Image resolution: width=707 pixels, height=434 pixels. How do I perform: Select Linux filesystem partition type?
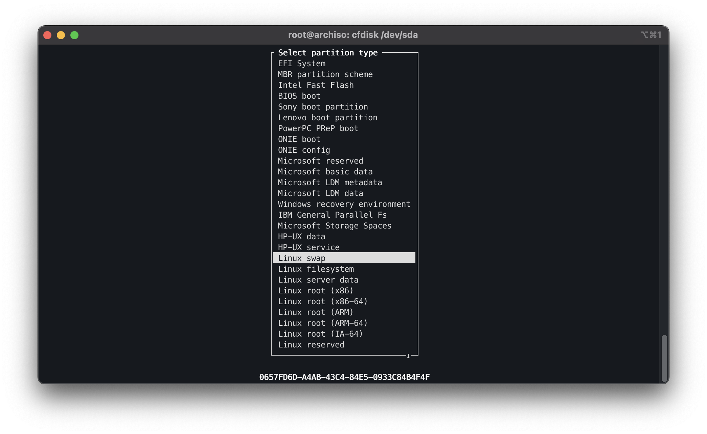tap(316, 269)
